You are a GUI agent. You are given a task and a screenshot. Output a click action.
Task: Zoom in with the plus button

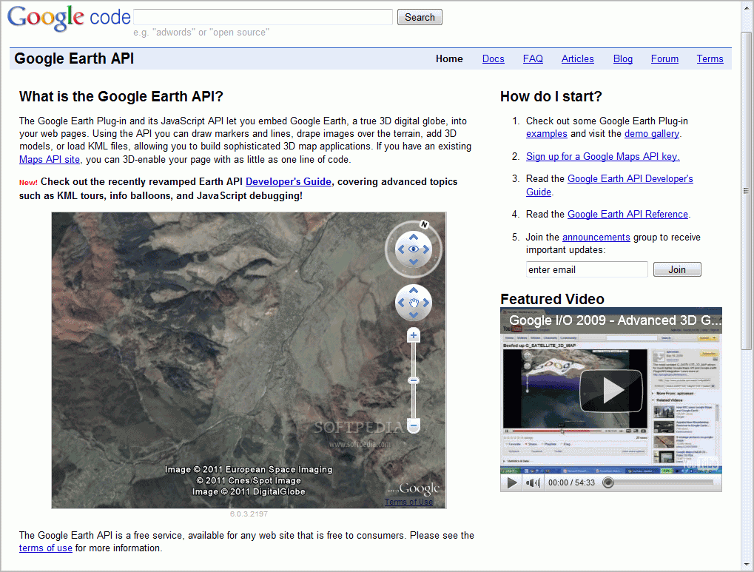[x=414, y=335]
